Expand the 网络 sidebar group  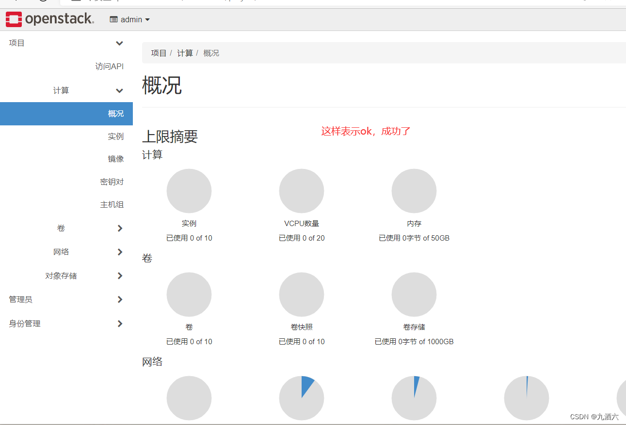[x=66, y=252]
